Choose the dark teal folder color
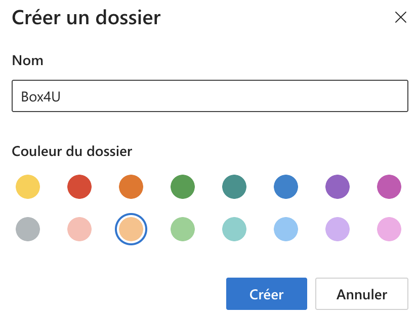 234,187
